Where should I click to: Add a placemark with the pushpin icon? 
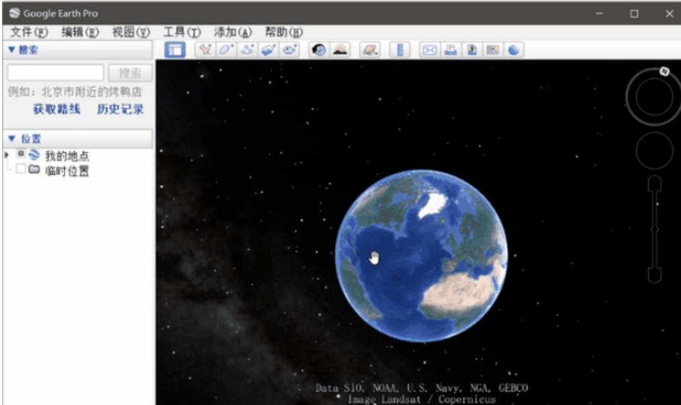point(205,50)
